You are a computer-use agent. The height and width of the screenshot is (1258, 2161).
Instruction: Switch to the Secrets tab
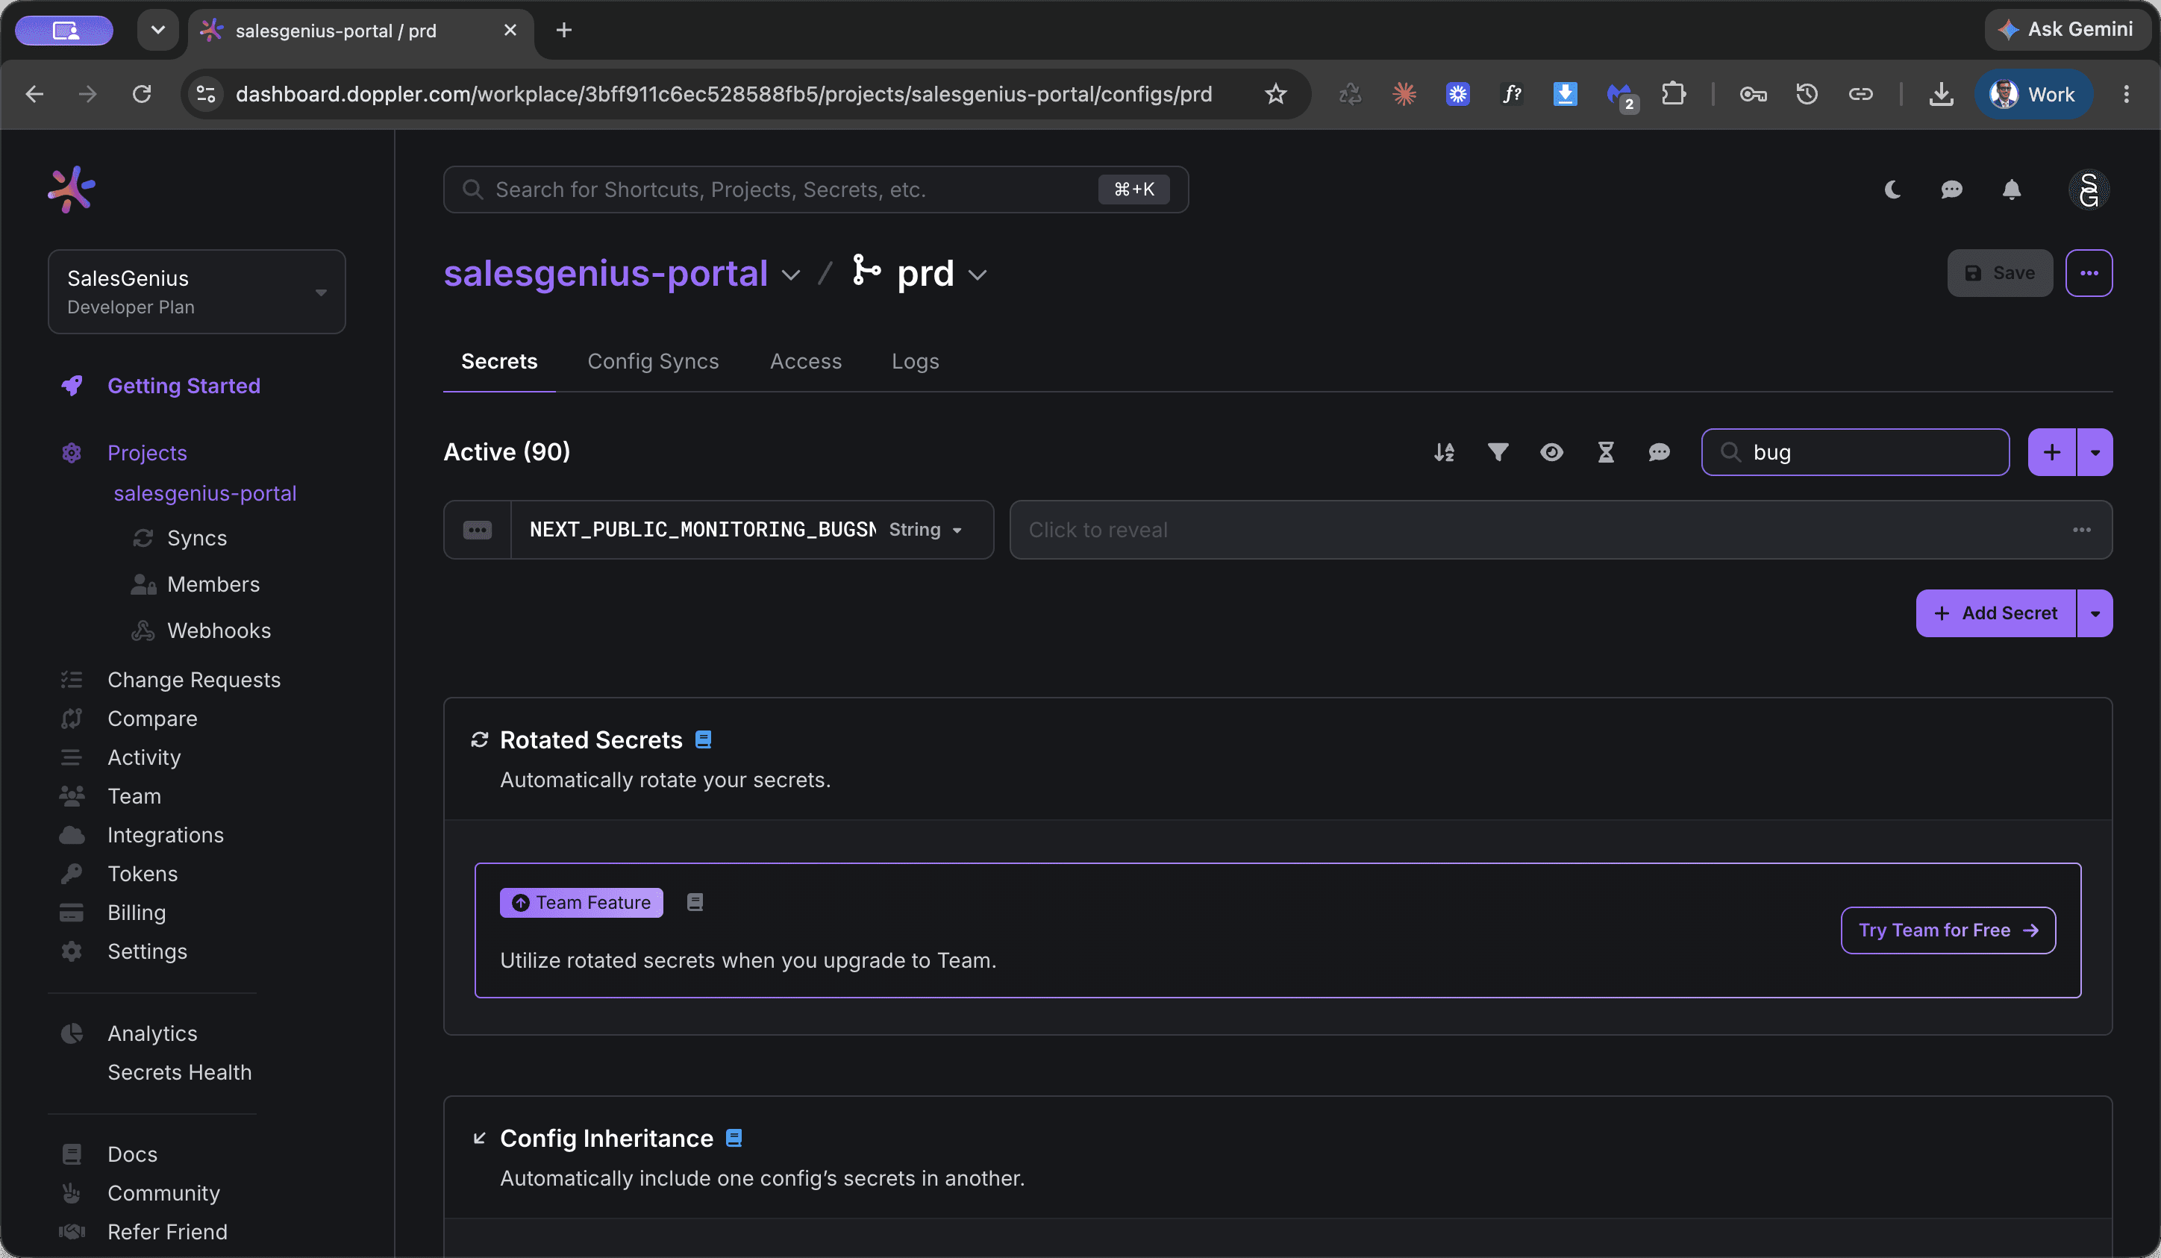pyautogui.click(x=499, y=361)
